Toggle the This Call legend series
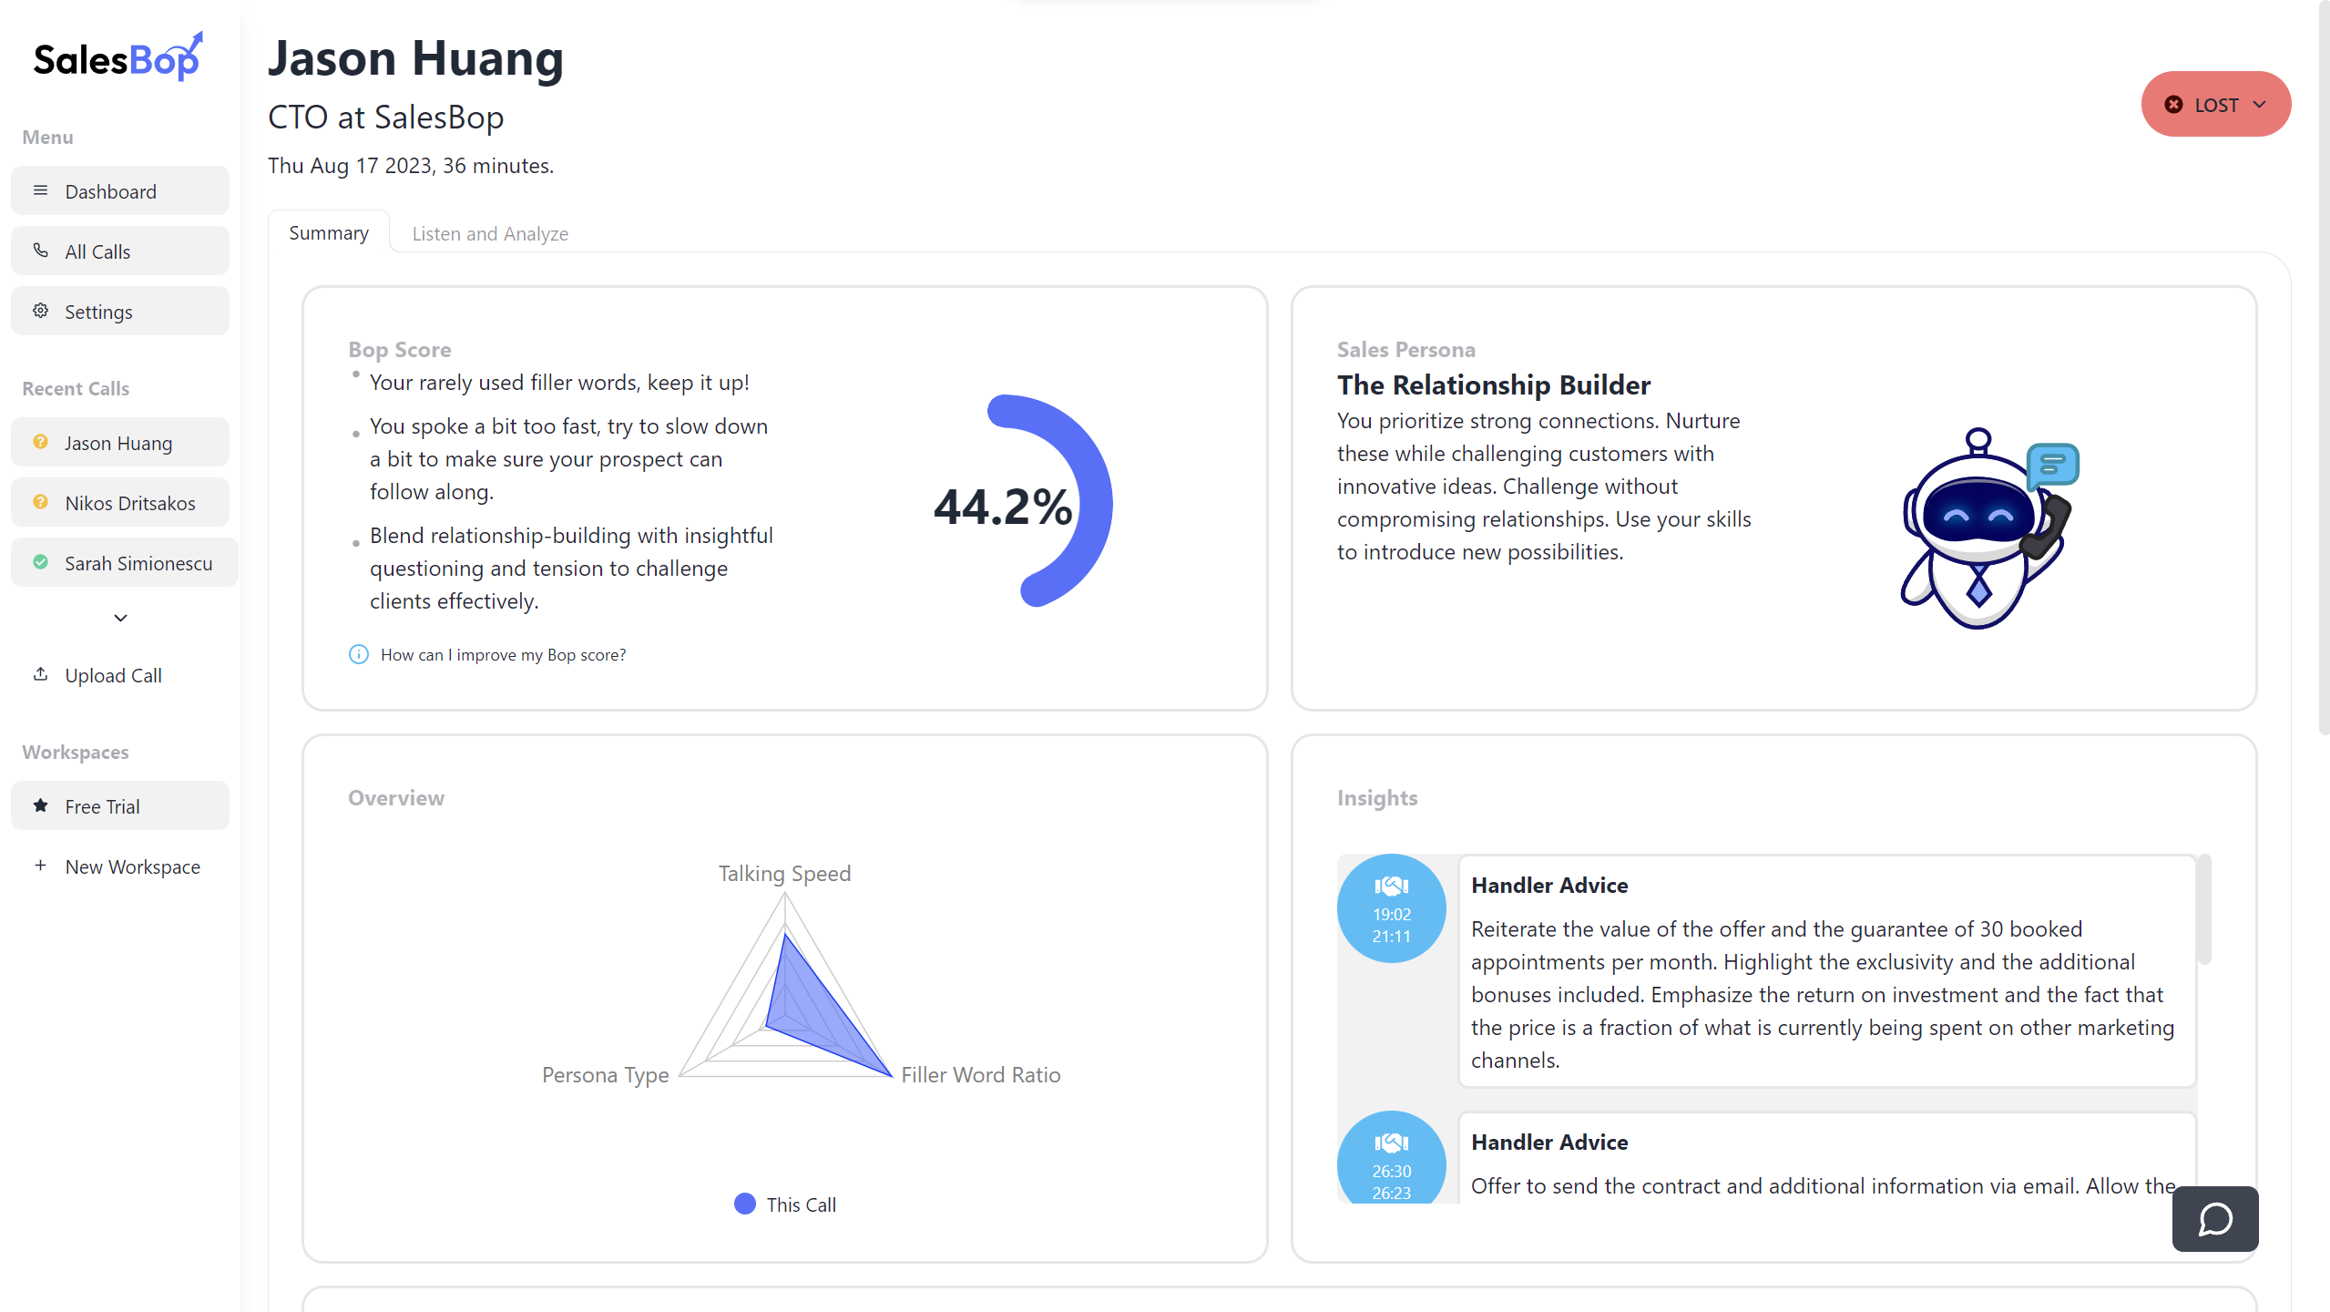Viewport: 2330px width, 1312px height. pyautogui.click(x=784, y=1204)
